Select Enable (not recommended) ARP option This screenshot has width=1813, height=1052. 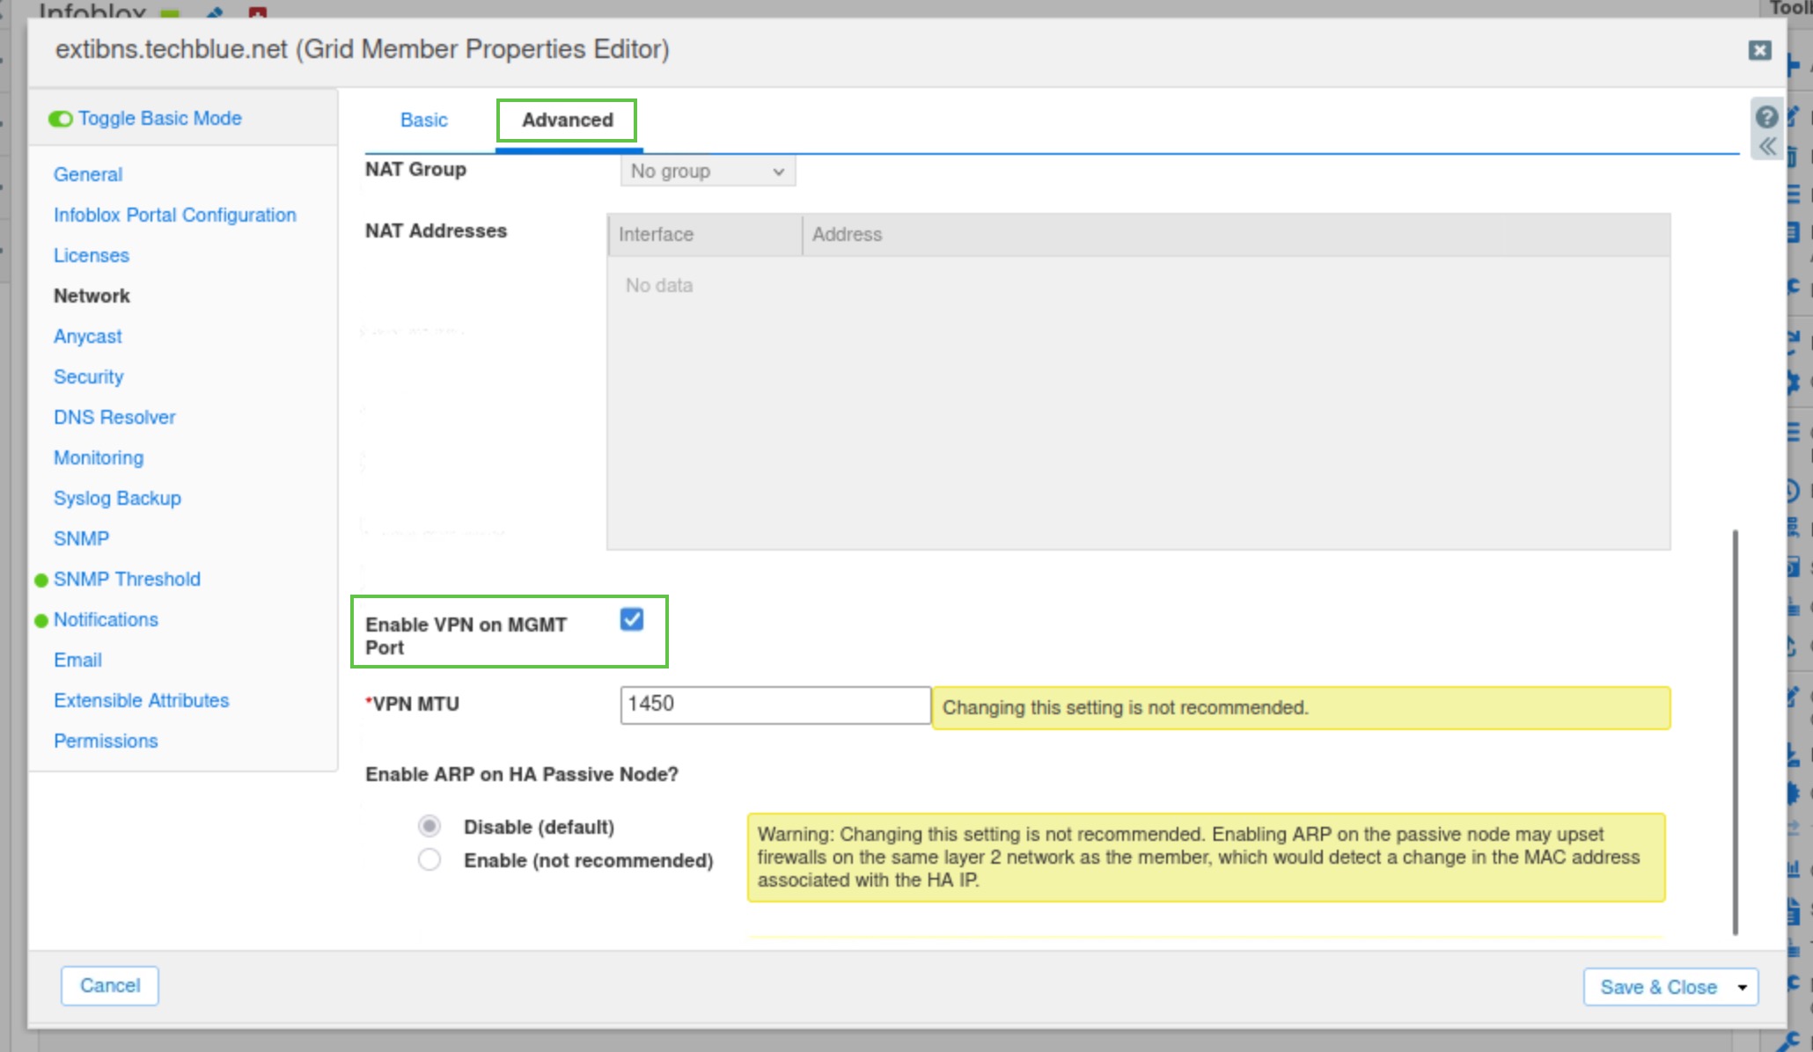[x=429, y=859]
